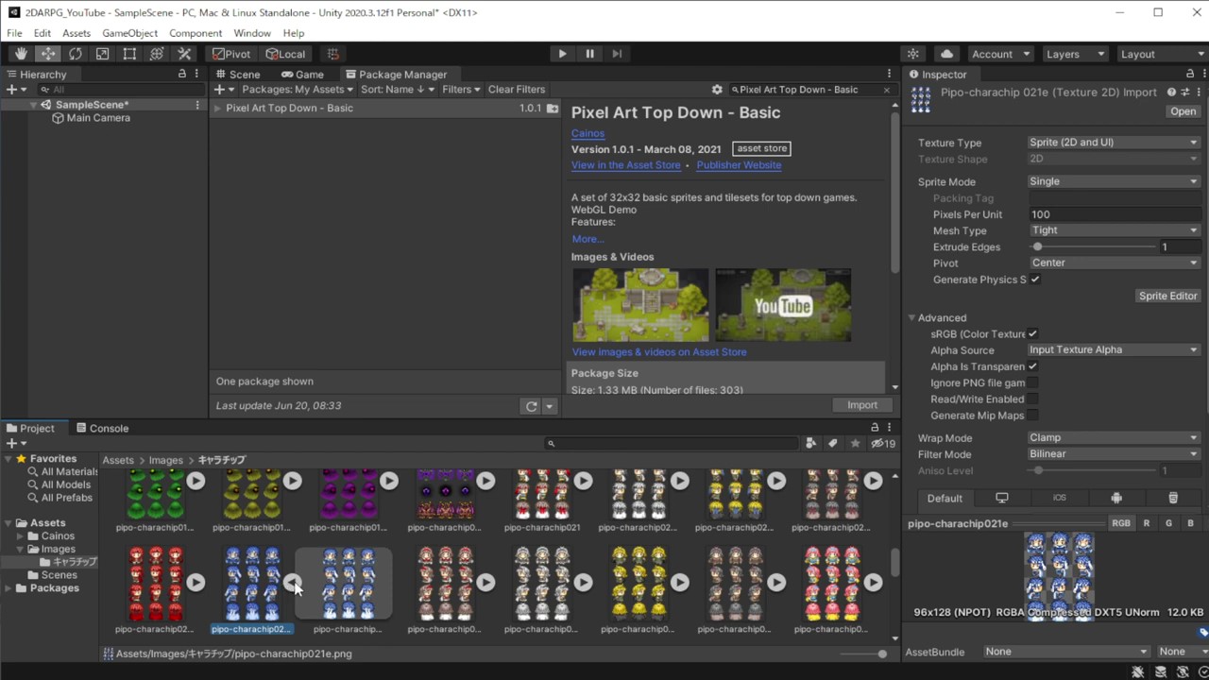Toggle Local handle rotation
Viewport: 1209px width, 680px height.
285,54
